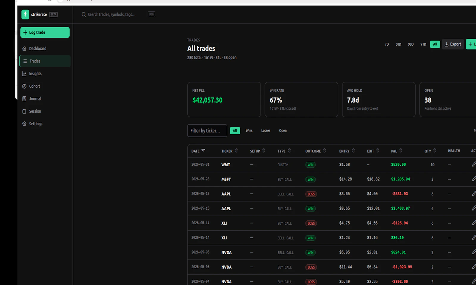
Task: Click the WMT ticker cell
Action: coord(226,165)
